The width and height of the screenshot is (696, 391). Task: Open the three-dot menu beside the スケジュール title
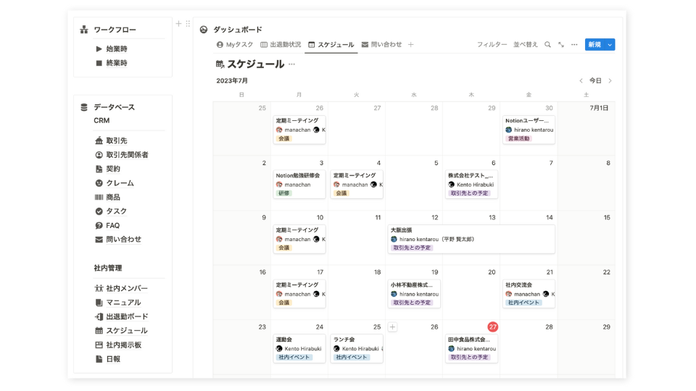[292, 64]
